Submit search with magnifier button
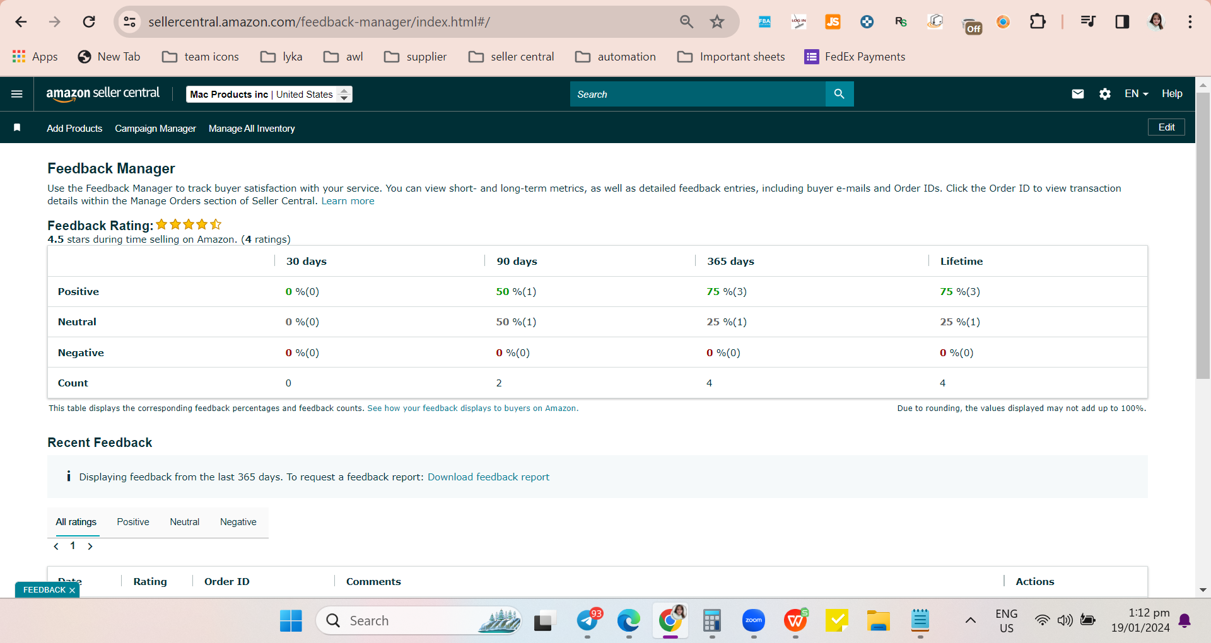 (x=840, y=94)
